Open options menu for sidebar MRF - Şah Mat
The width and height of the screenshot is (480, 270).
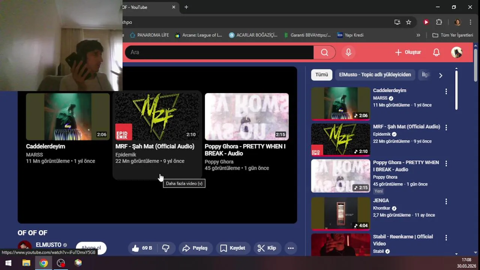[446, 127]
